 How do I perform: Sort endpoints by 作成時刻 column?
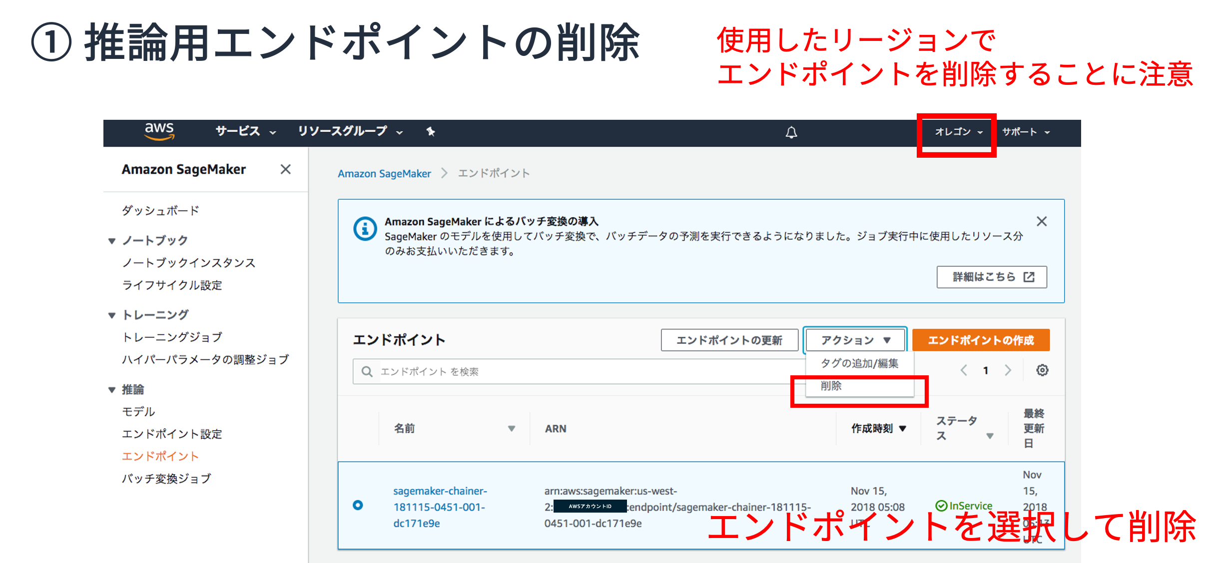pyautogui.click(x=902, y=429)
